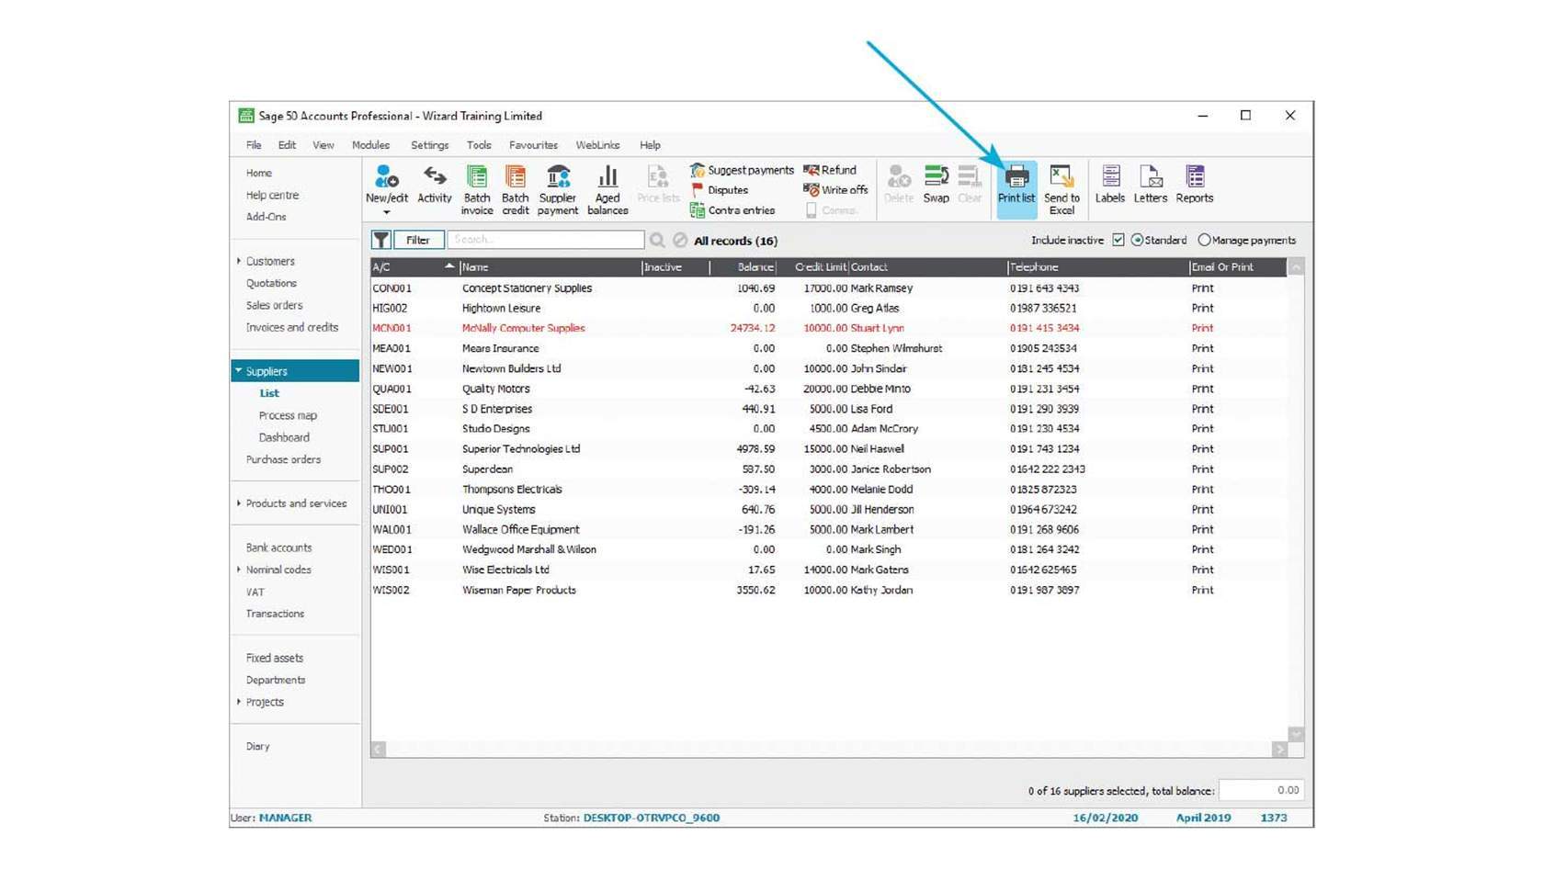Open the Suppliers Dashboard item

click(284, 437)
